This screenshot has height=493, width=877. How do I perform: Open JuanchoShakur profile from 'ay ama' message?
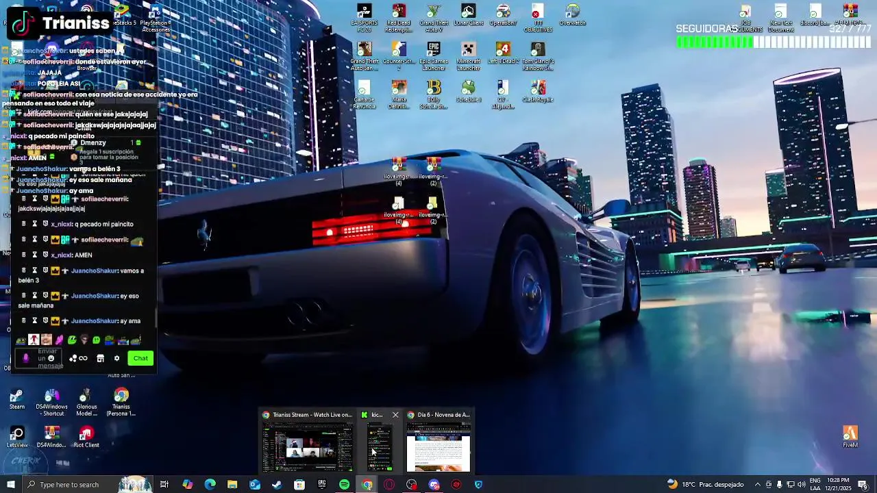click(x=95, y=320)
